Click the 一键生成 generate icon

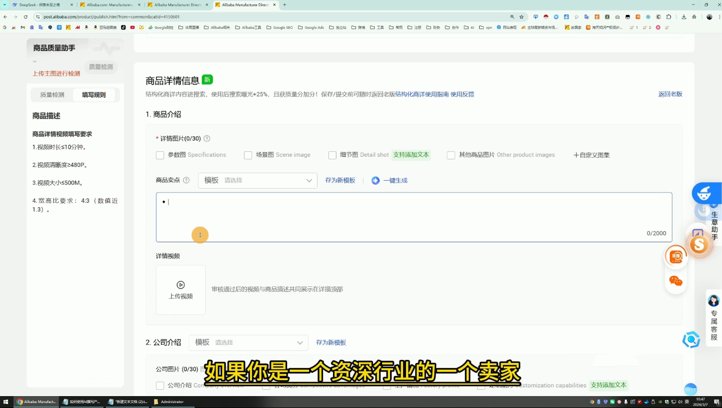[376, 180]
